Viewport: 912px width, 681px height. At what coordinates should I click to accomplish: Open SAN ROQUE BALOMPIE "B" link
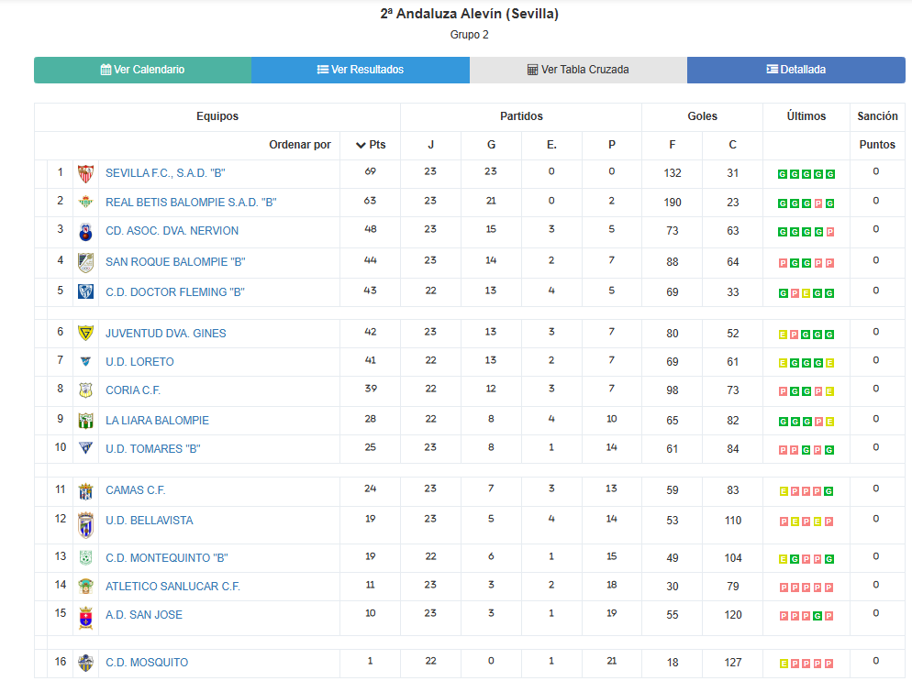click(175, 262)
